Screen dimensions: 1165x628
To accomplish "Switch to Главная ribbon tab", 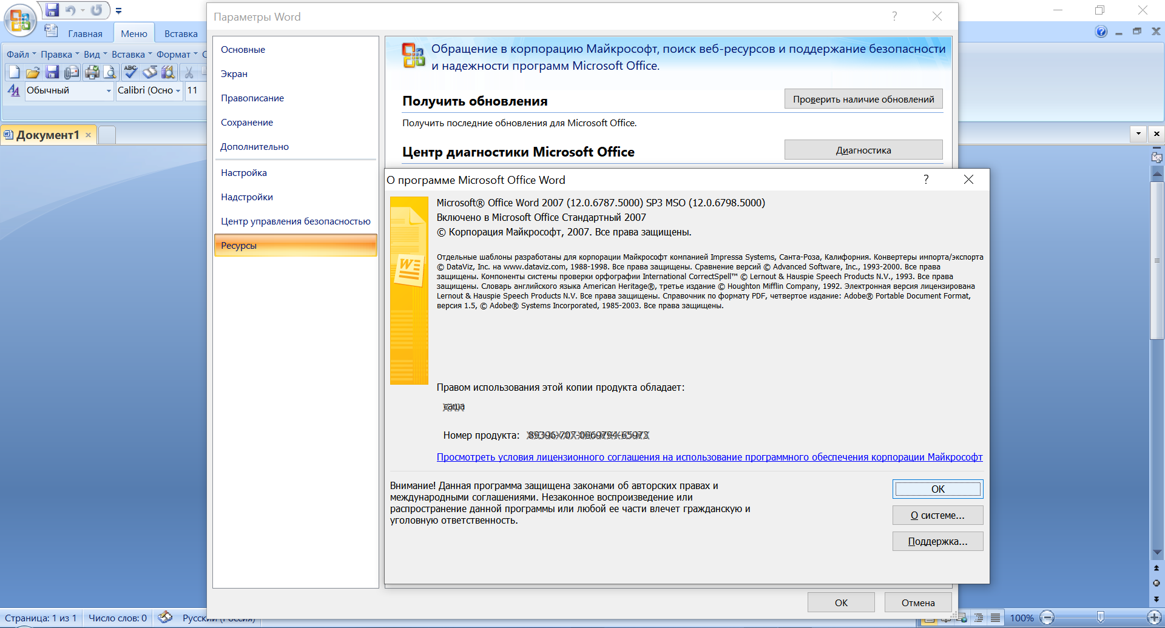I will pos(85,34).
